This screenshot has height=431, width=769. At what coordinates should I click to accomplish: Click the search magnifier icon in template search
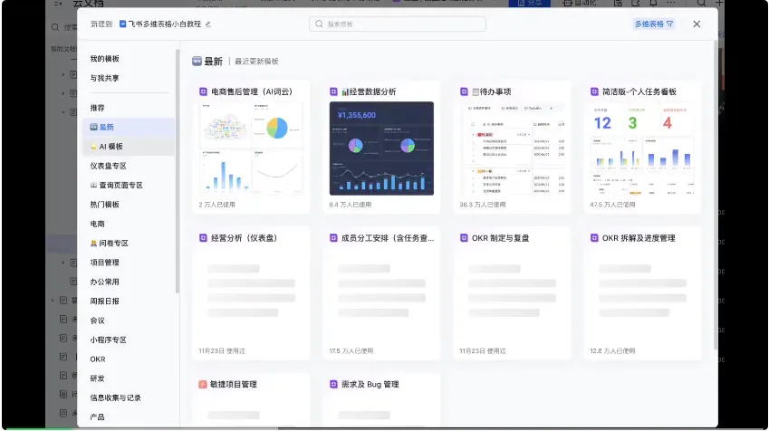[x=319, y=24]
